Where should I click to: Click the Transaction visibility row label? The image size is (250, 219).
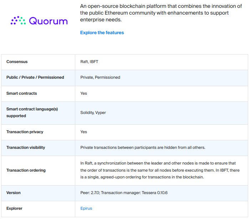click(x=26, y=147)
